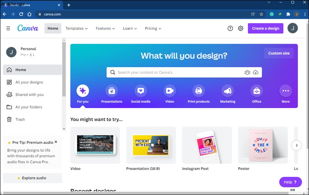Select the For you category icon

83,91
